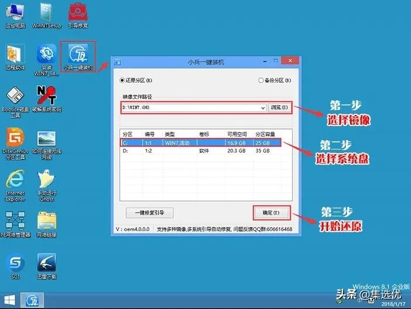Screen dimensions: 411x309
Task: Maximize the 小兵一键装机 window
Action: click(x=276, y=61)
